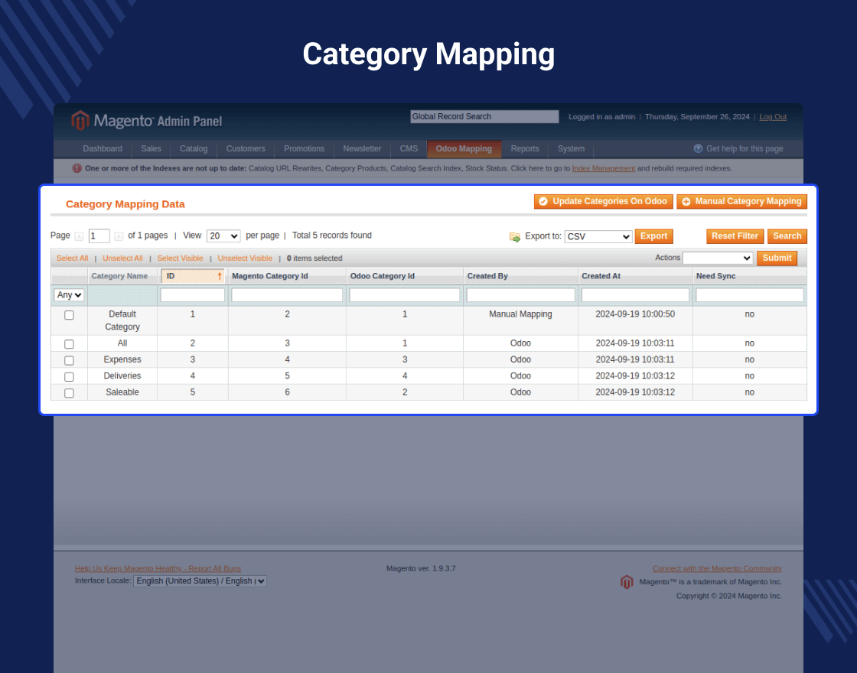Click the Odoo Category Id filter field

pyautogui.click(x=405, y=295)
